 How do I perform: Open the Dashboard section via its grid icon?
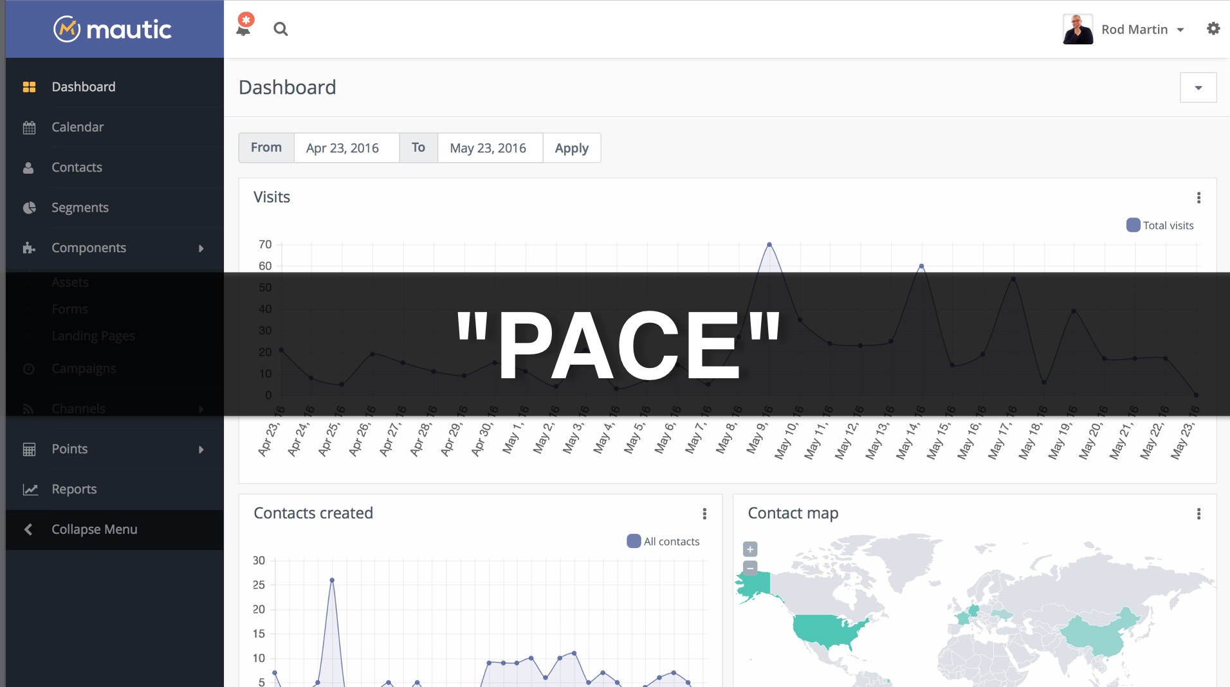coord(30,86)
